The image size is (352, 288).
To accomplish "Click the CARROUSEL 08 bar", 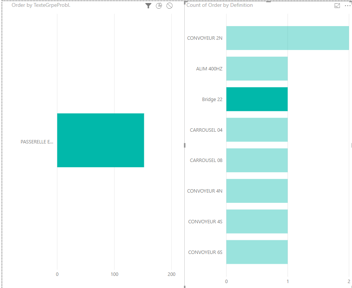I will (257, 160).
